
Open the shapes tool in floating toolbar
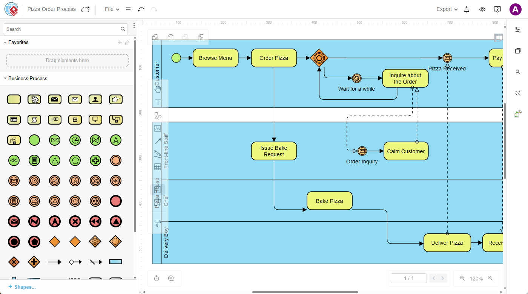tap(158, 115)
